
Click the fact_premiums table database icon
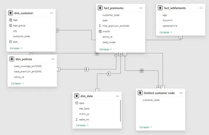click(100, 8)
